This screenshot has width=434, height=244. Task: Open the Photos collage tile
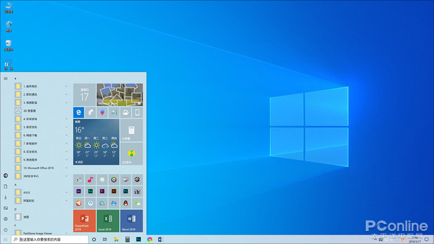pyautogui.click(x=120, y=95)
